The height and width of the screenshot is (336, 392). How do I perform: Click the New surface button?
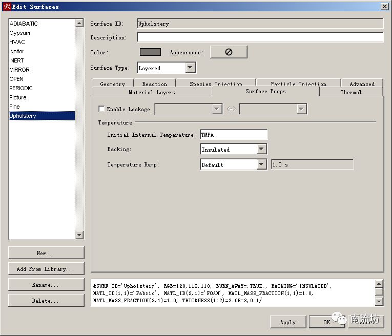coord(46,253)
